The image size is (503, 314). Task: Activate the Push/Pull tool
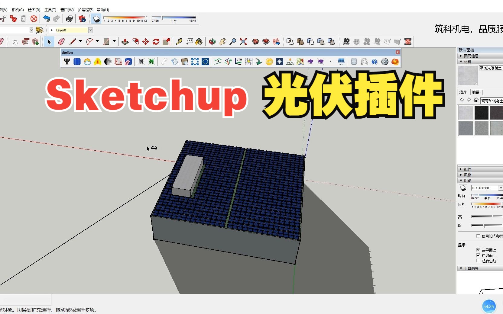[125, 42]
